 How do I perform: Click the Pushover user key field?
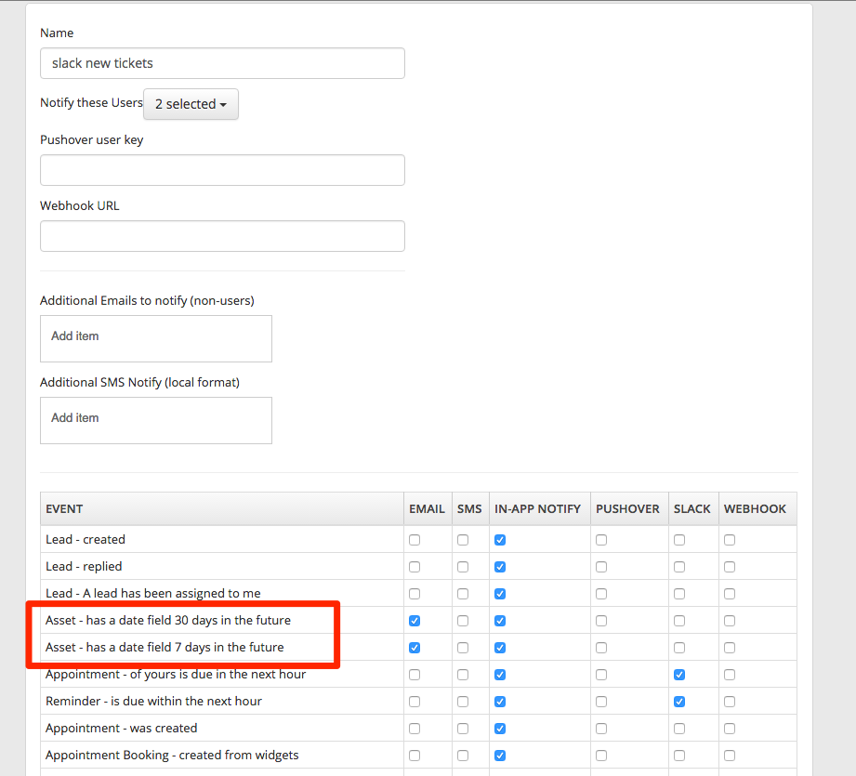(222, 170)
